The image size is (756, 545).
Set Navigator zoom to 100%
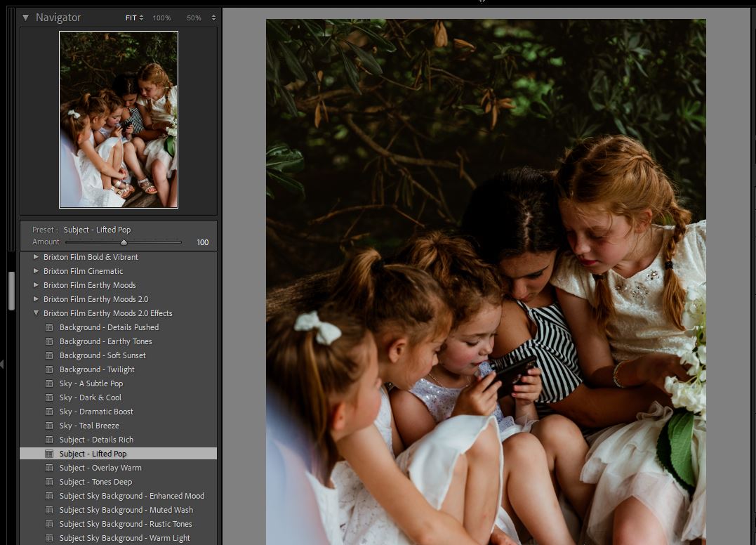[x=162, y=18]
